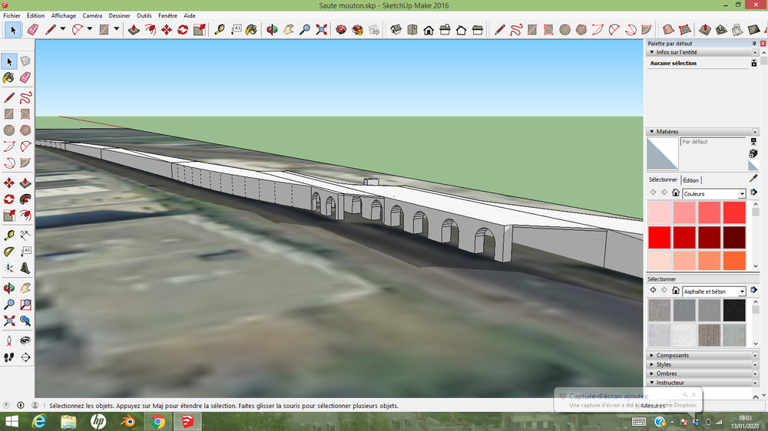768x431 pixels.
Task: Switch to the Iso view house icon
Action: click(x=396, y=30)
